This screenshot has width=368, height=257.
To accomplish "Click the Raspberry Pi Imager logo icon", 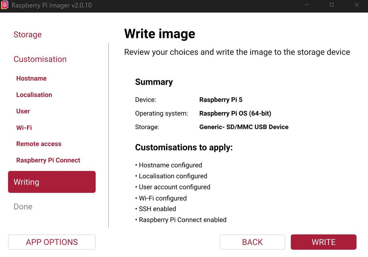I will point(5,5).
